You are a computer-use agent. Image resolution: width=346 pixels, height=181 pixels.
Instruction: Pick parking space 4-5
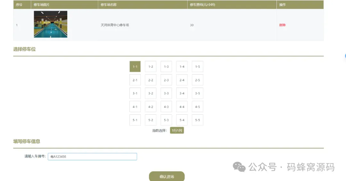(x=197, y=107)
